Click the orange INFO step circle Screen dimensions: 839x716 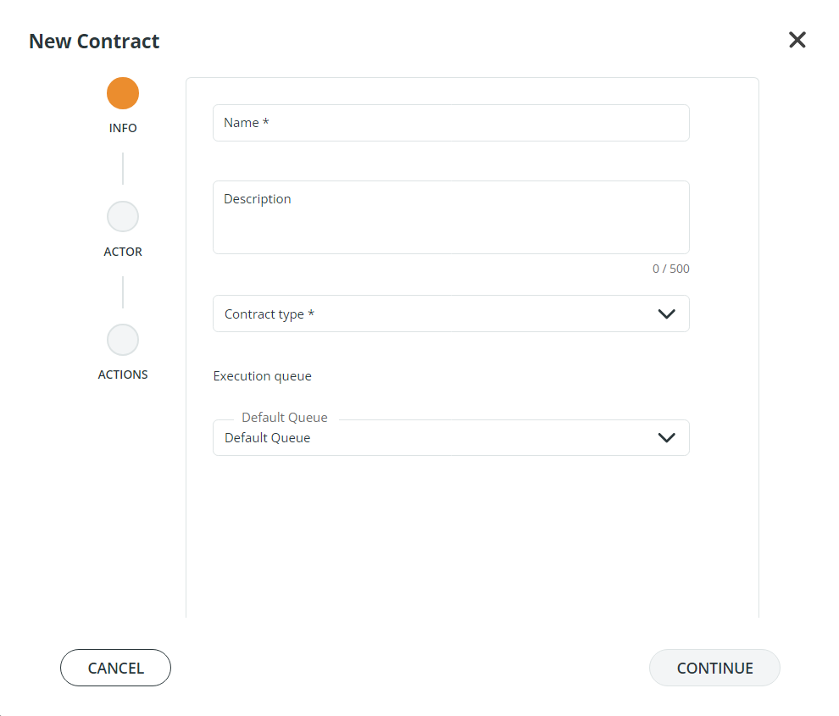[123, 93]
